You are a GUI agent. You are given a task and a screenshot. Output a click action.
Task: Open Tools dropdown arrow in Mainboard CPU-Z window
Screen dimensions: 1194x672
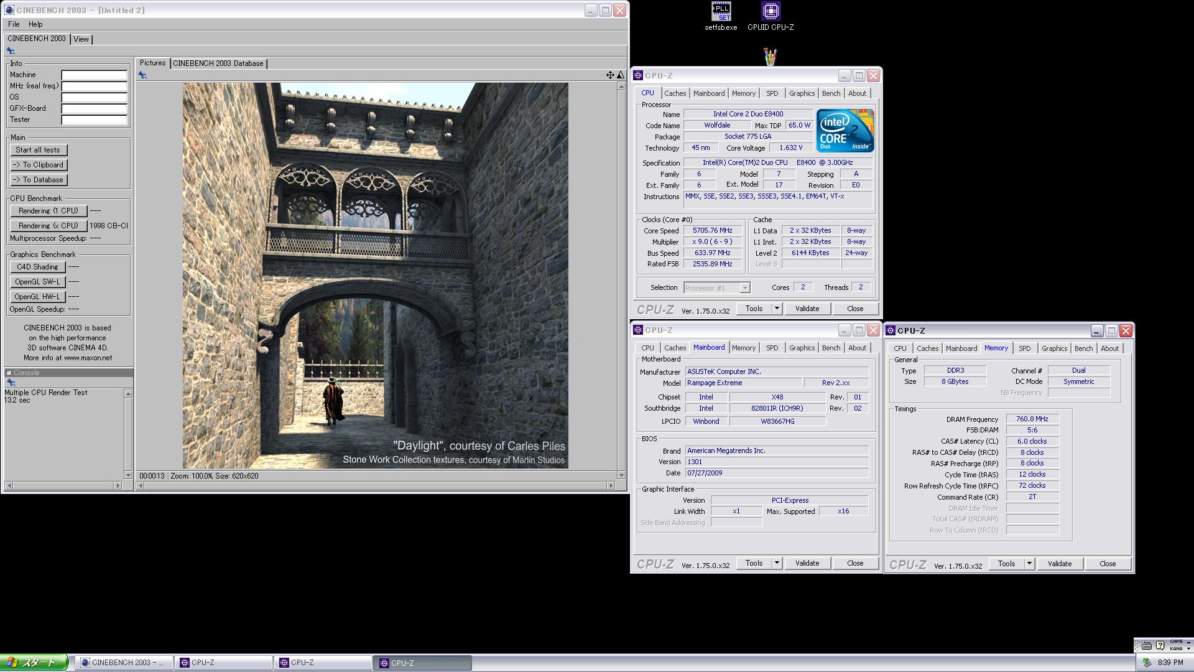coord(776,563)
